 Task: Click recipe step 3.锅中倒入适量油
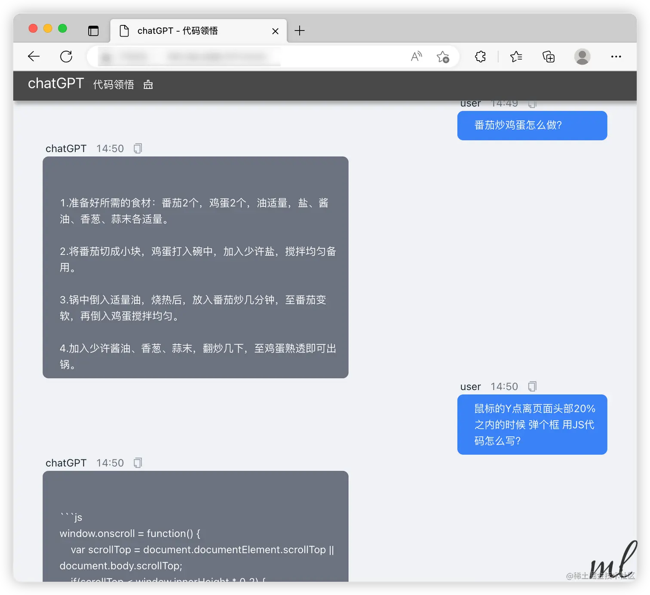(x=193, y=308)
